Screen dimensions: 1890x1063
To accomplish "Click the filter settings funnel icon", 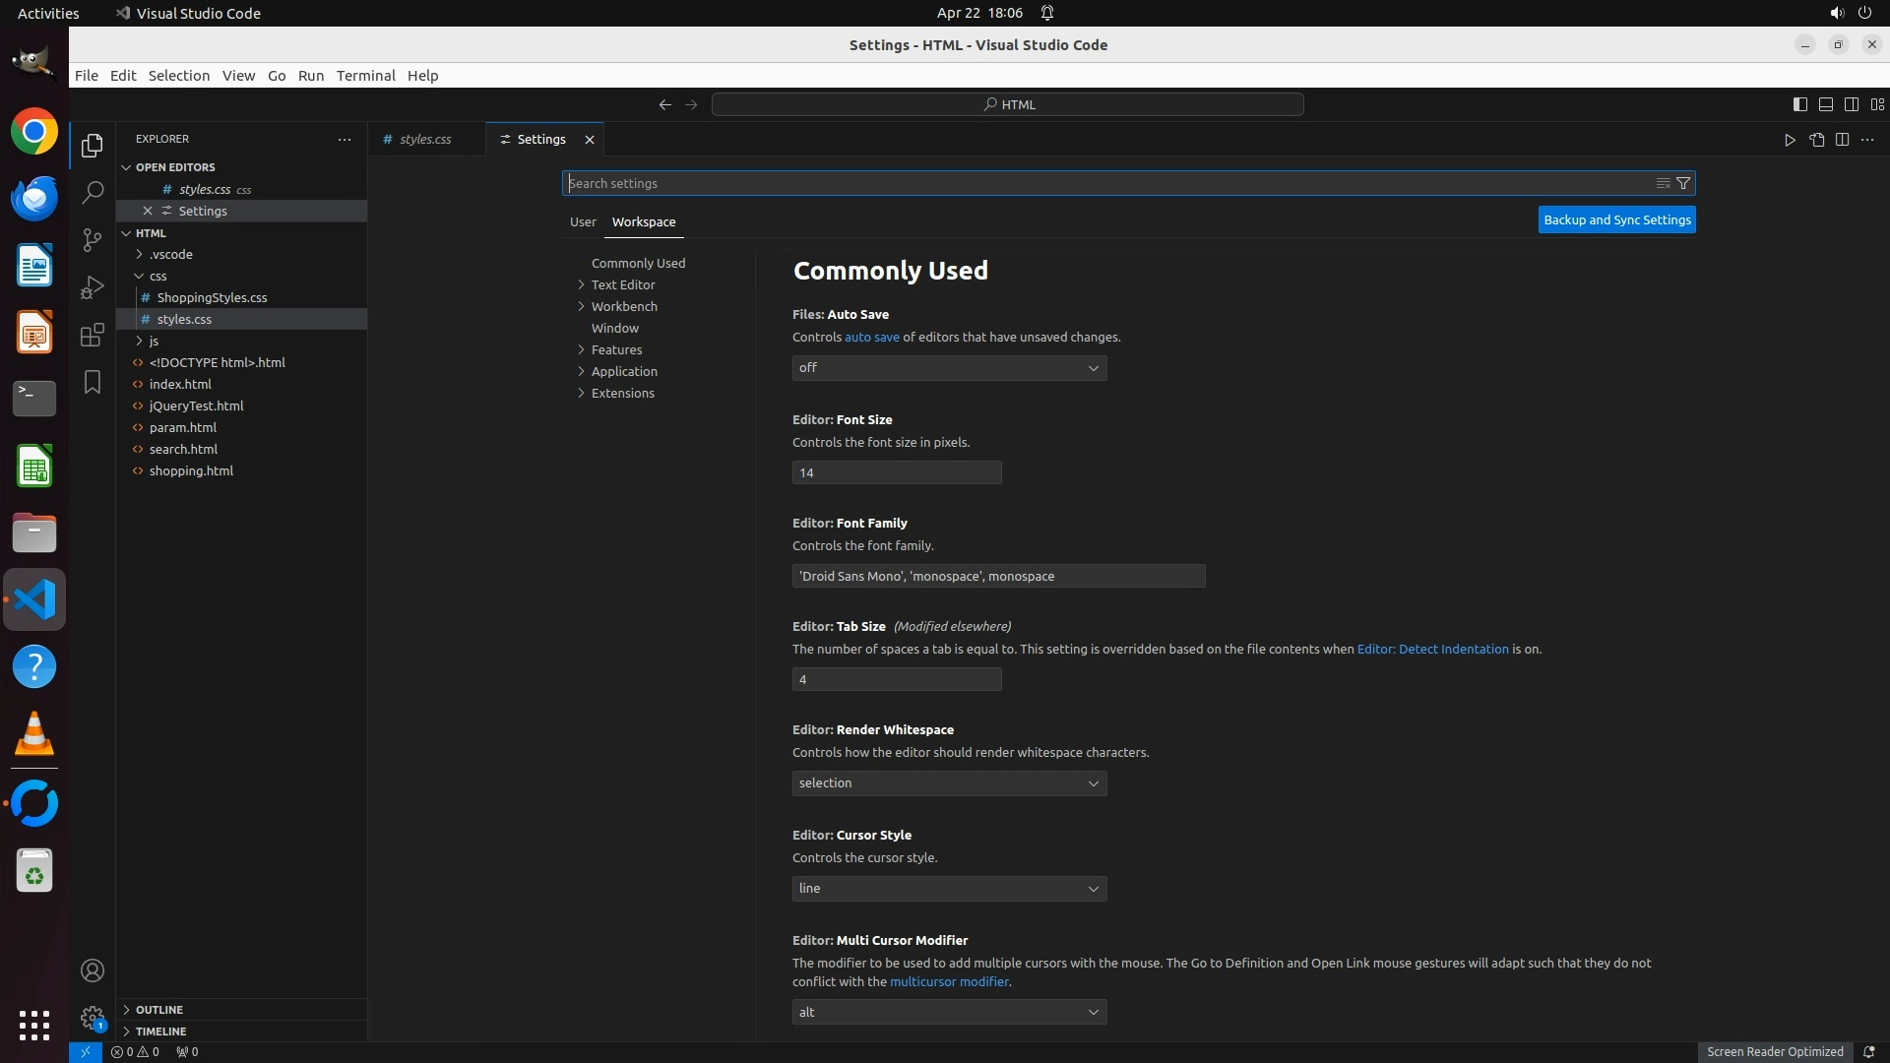I will 1683,183.
